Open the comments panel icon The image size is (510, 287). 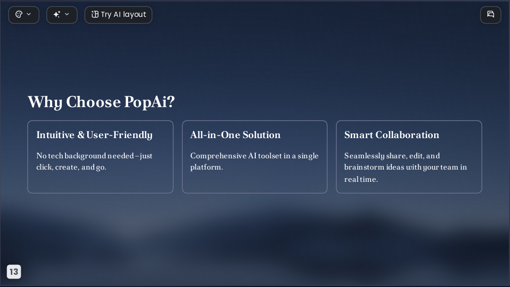coord(491,15)
